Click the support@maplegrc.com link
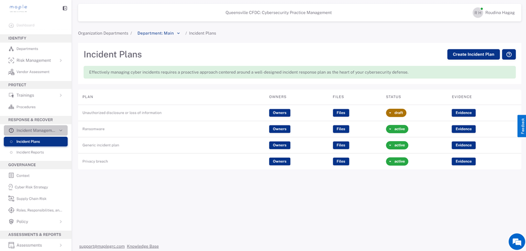 pos(102,246)
